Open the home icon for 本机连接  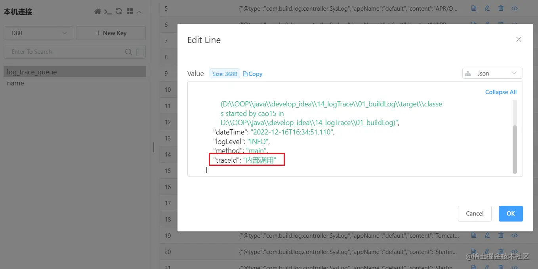point(97,12)
